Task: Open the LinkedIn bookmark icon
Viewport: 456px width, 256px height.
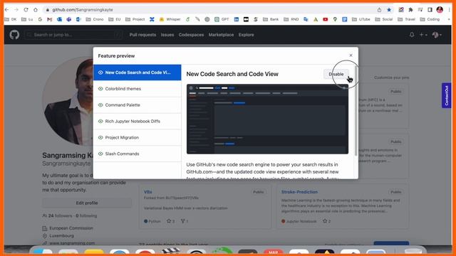Action: click(237, 19)
